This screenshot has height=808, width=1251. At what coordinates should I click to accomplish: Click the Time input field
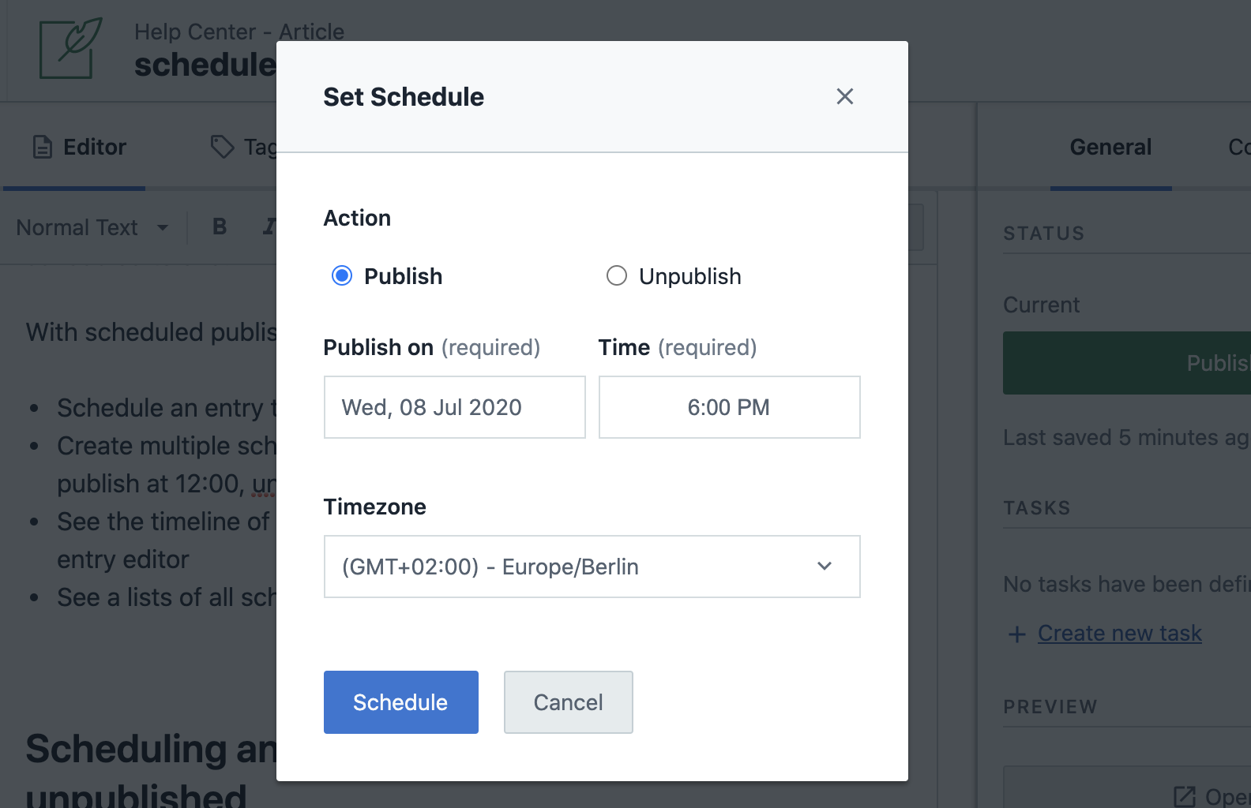tap(729, 407)
